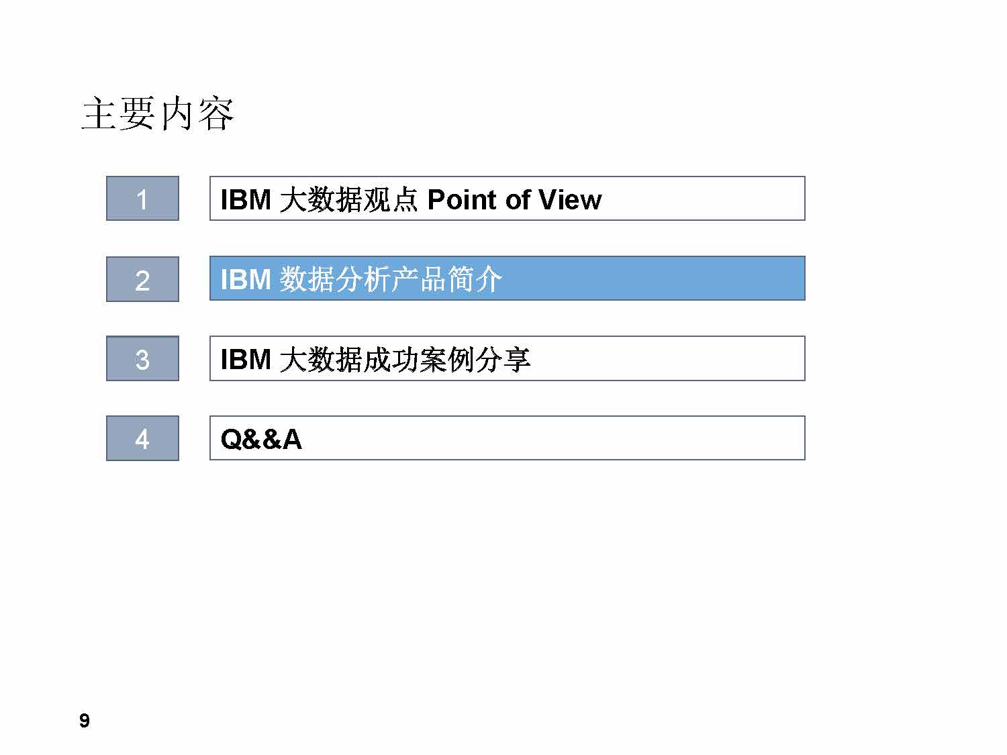This screenshot has width=1007, height=755.
Task: Click the "成功案例分享" text
Action: (x=446, y=359)
